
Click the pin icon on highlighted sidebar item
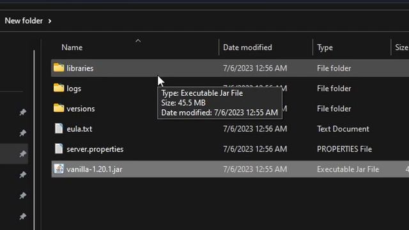(x=23, y=154)
